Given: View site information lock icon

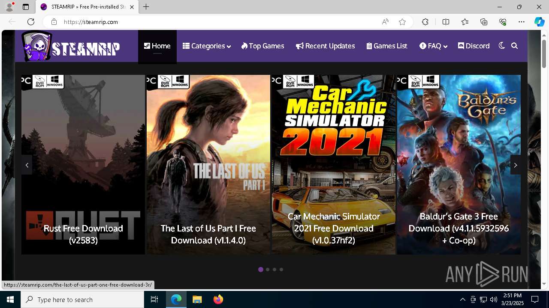Looking at the screenshot, I should [54, 22].
